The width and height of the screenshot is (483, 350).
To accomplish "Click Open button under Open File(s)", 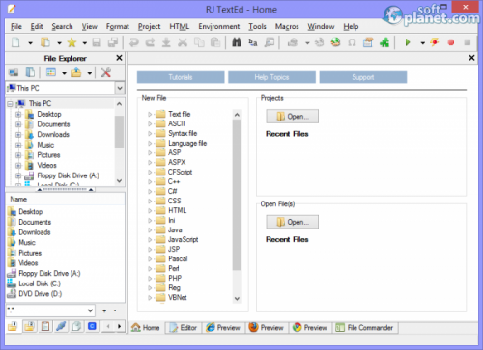I will coord(292,222).
